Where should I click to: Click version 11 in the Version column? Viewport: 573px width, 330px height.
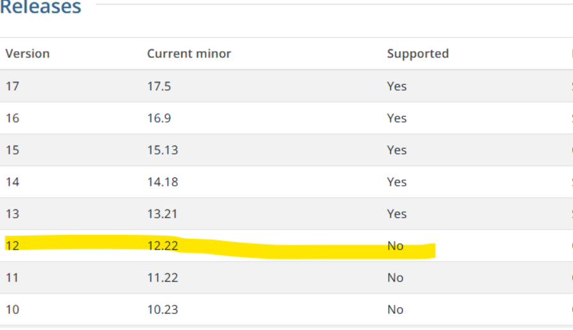point(12,278)
